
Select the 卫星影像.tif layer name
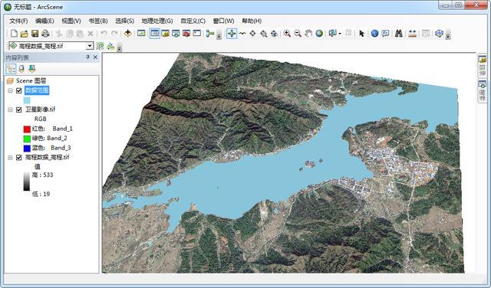point(40,110)
